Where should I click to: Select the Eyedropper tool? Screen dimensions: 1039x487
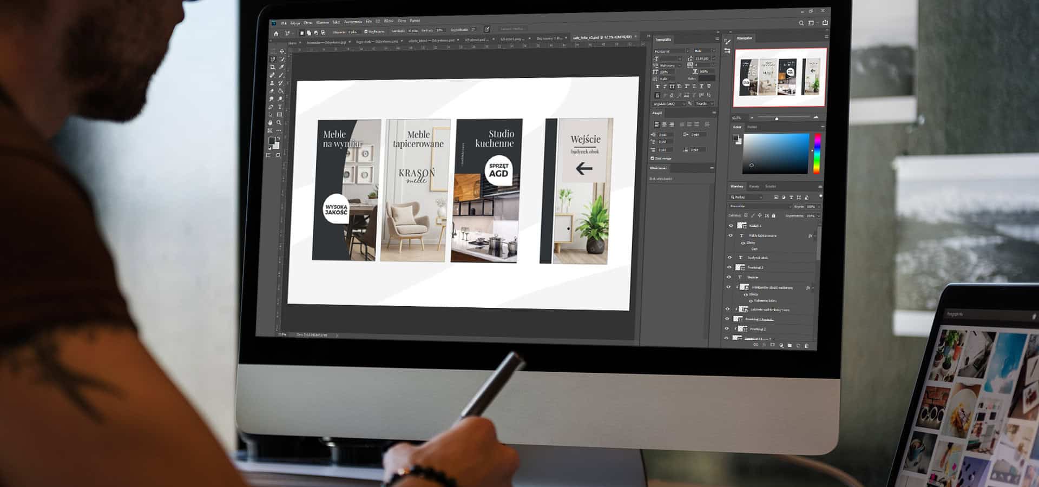282,67
